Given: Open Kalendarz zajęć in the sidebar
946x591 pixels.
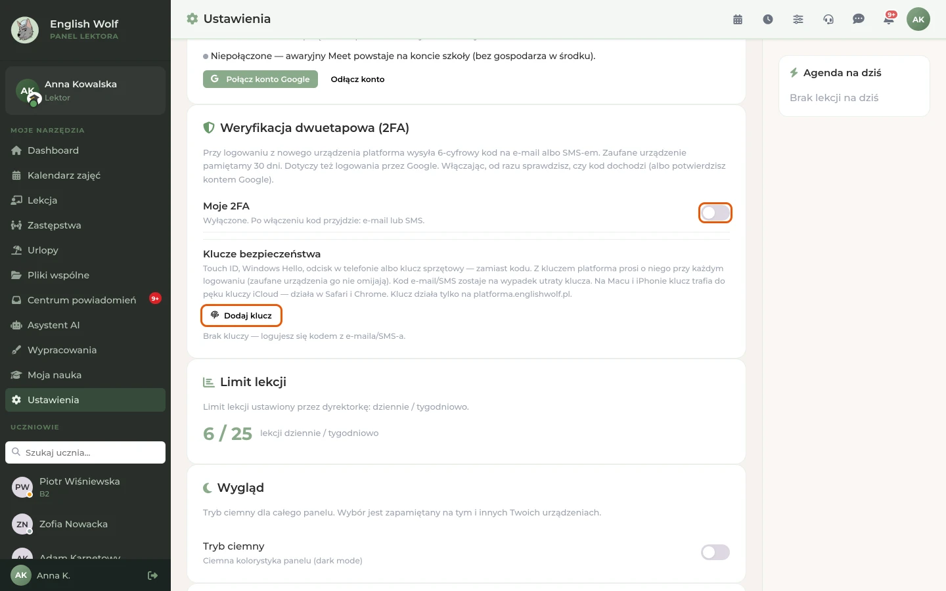Looking at the screenshot, I should click(x=85, y=175).
